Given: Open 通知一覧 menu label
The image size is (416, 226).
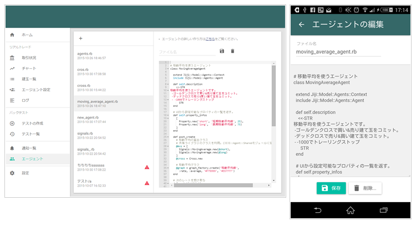Looking at the screenshot, I should coord(29,148).
